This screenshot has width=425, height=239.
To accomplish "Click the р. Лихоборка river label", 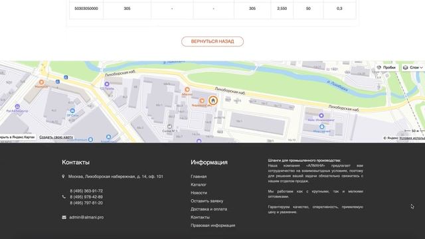I will [337, 86].
